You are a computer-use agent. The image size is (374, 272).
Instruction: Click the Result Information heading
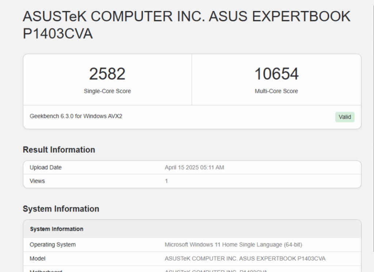[x=59, y=150]
